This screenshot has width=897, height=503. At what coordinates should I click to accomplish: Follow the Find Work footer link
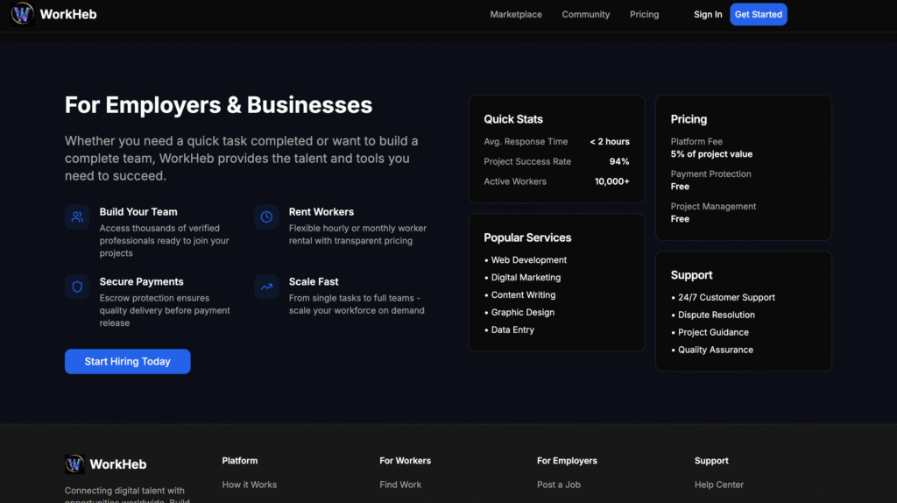click(x=400, y=485)
